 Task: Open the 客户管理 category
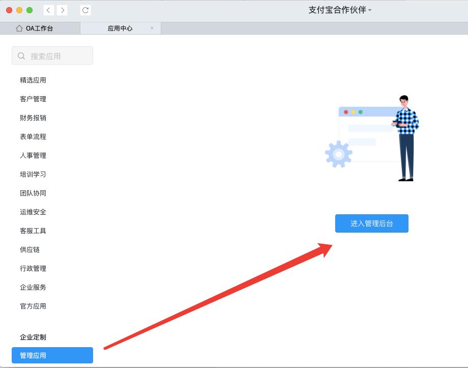pos(32,99)
